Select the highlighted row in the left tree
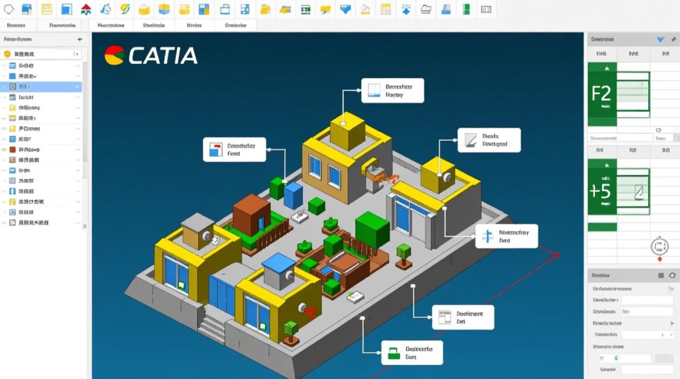The width and height of the screenshot is (680, 379). (40, 87)
